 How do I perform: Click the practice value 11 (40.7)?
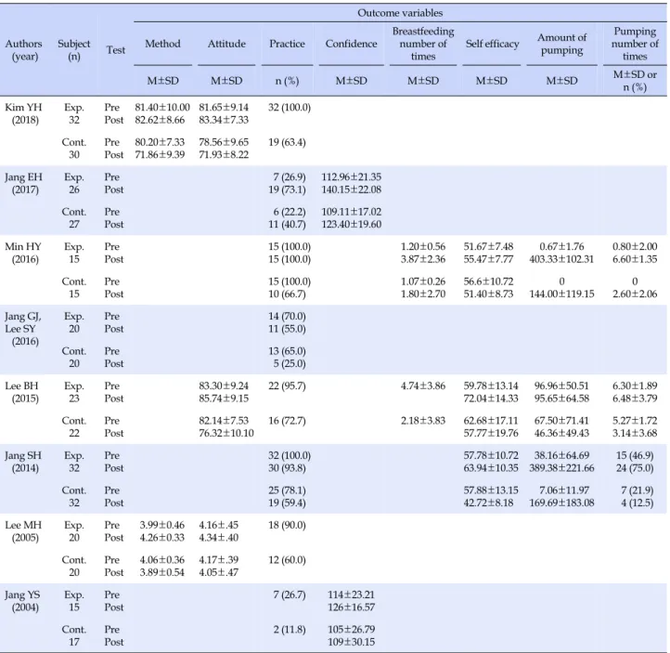tap(287, 225)
